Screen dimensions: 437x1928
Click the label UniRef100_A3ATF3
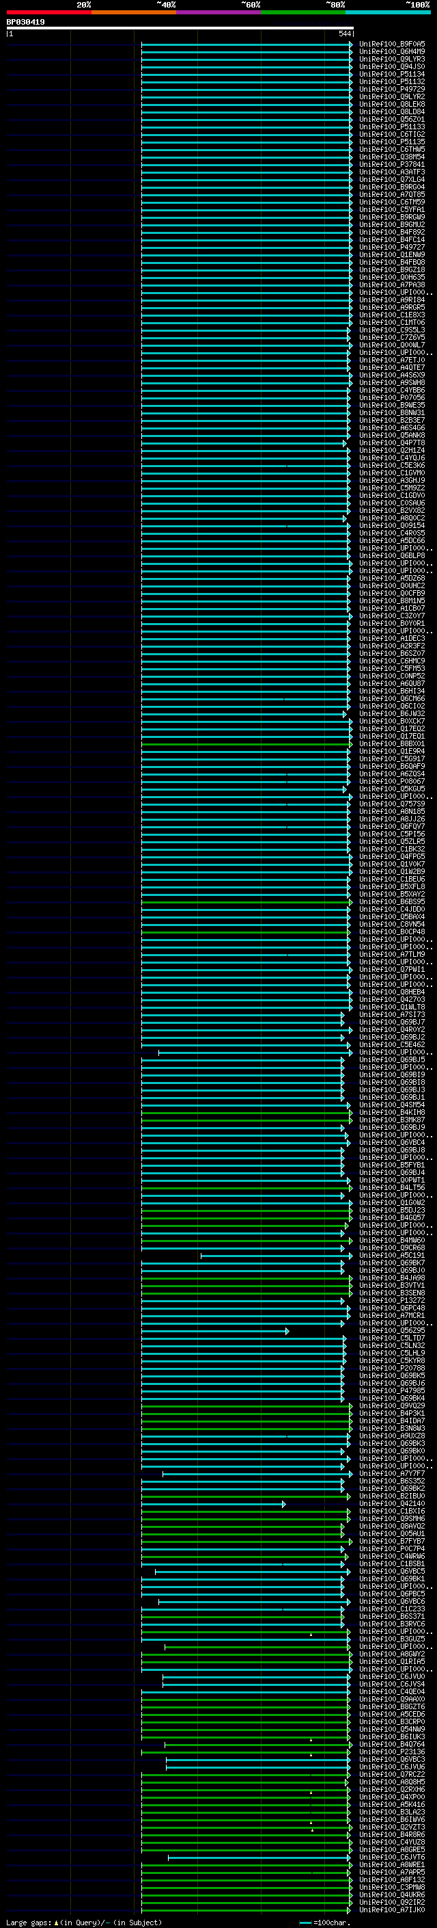click(392, 172)
